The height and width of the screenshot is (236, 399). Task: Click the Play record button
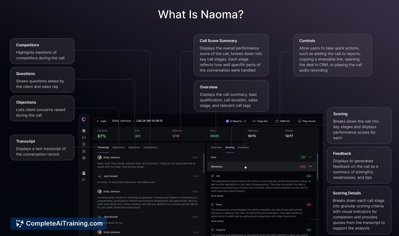(x=307, y=121)
